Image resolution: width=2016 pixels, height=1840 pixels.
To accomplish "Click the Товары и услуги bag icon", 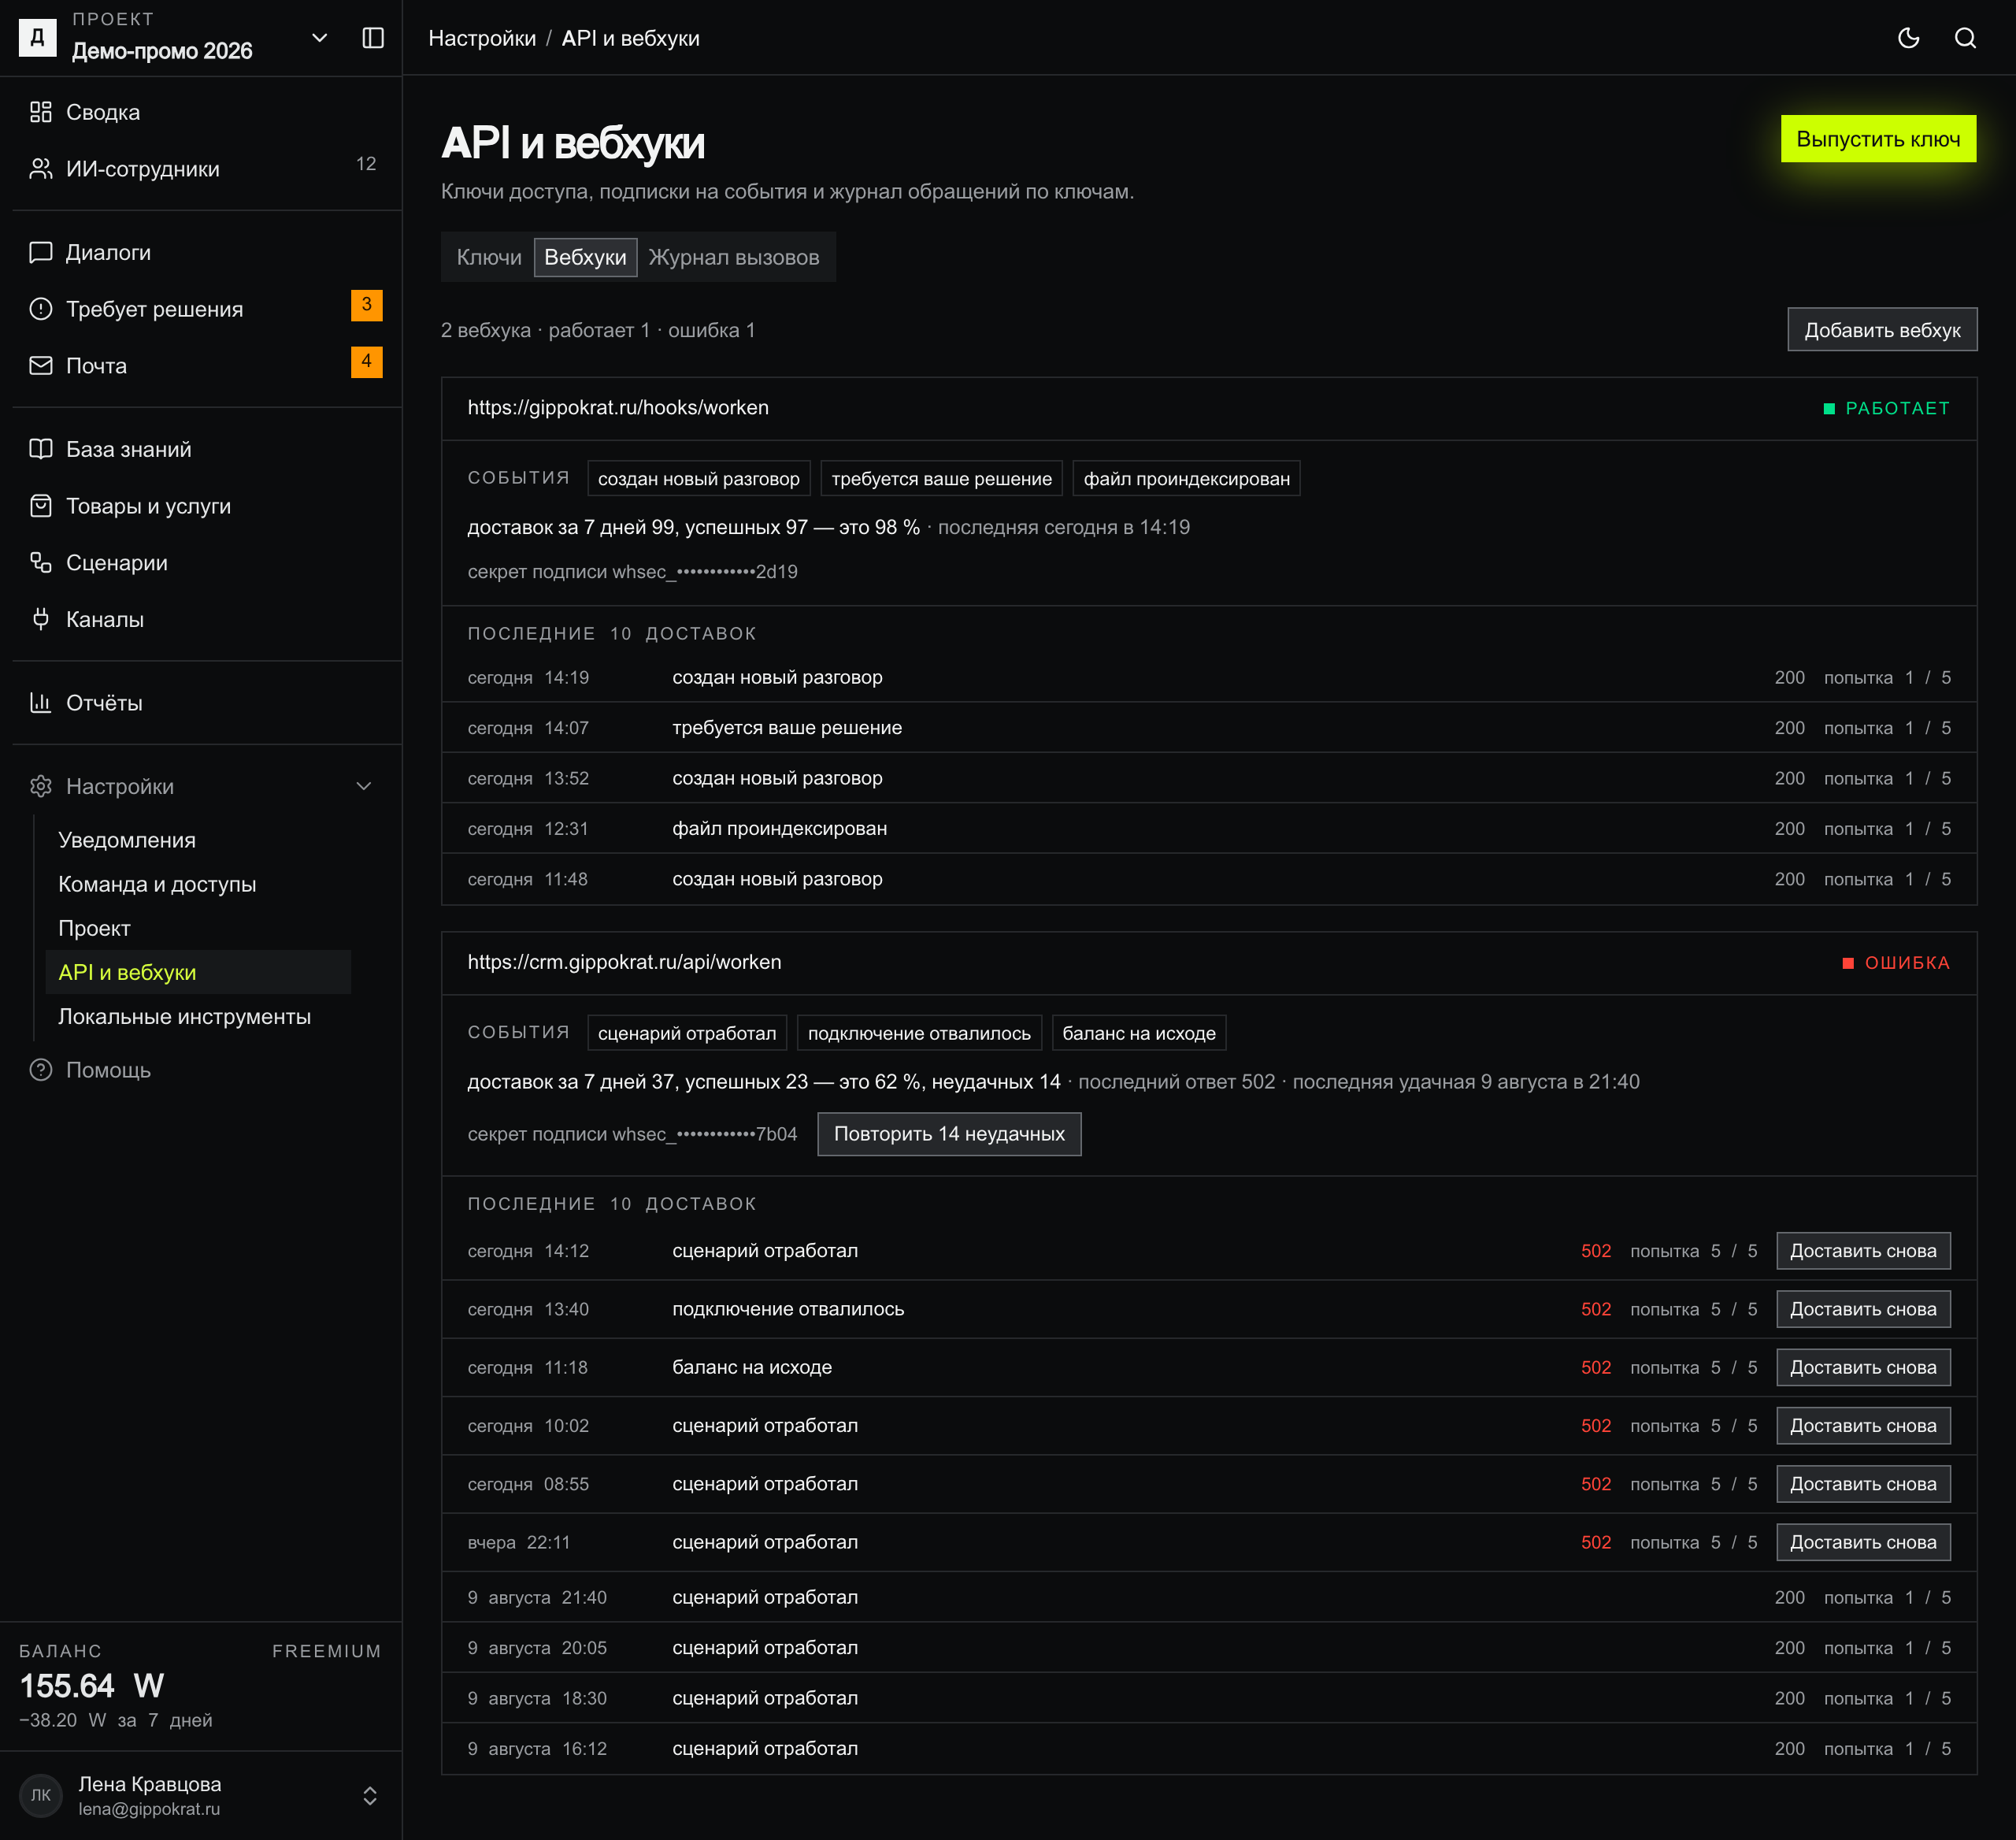I will point(41,506).
